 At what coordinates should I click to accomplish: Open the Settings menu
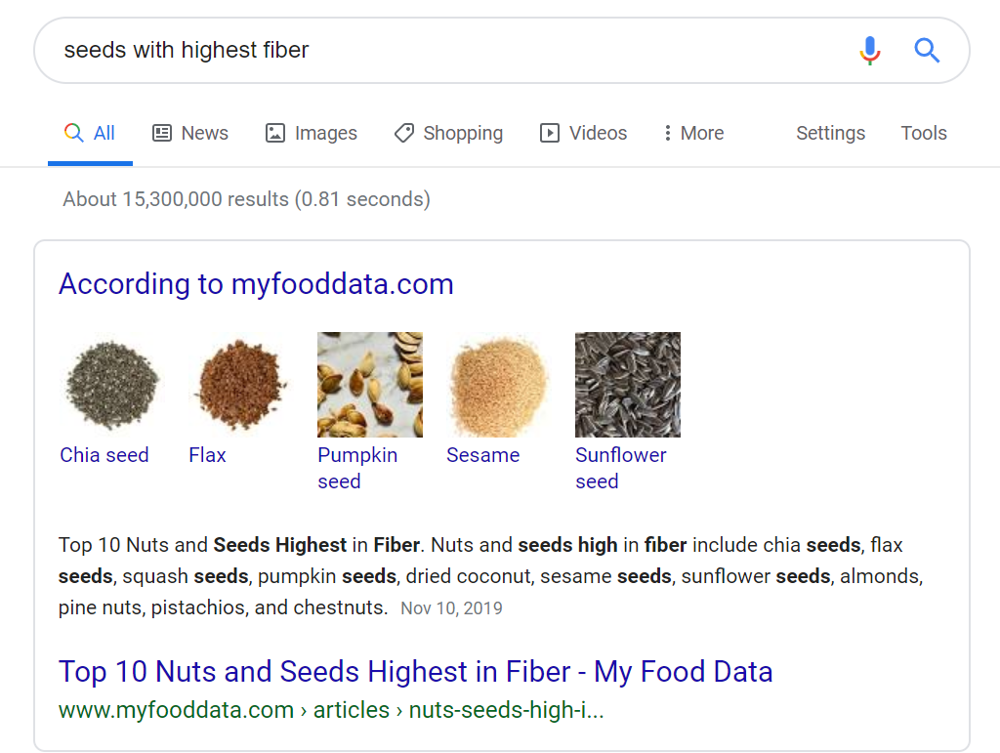(x=829, y=132)
